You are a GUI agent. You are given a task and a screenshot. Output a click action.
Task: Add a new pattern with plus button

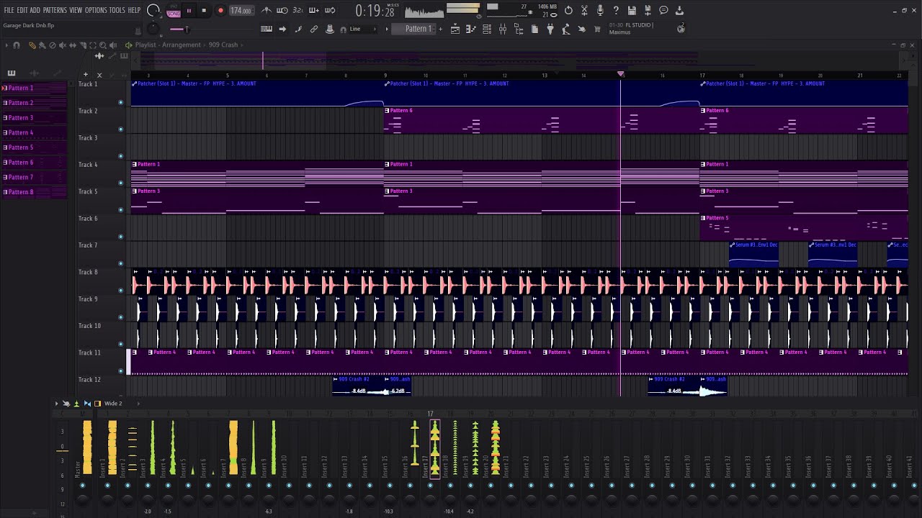coord(440,29)
